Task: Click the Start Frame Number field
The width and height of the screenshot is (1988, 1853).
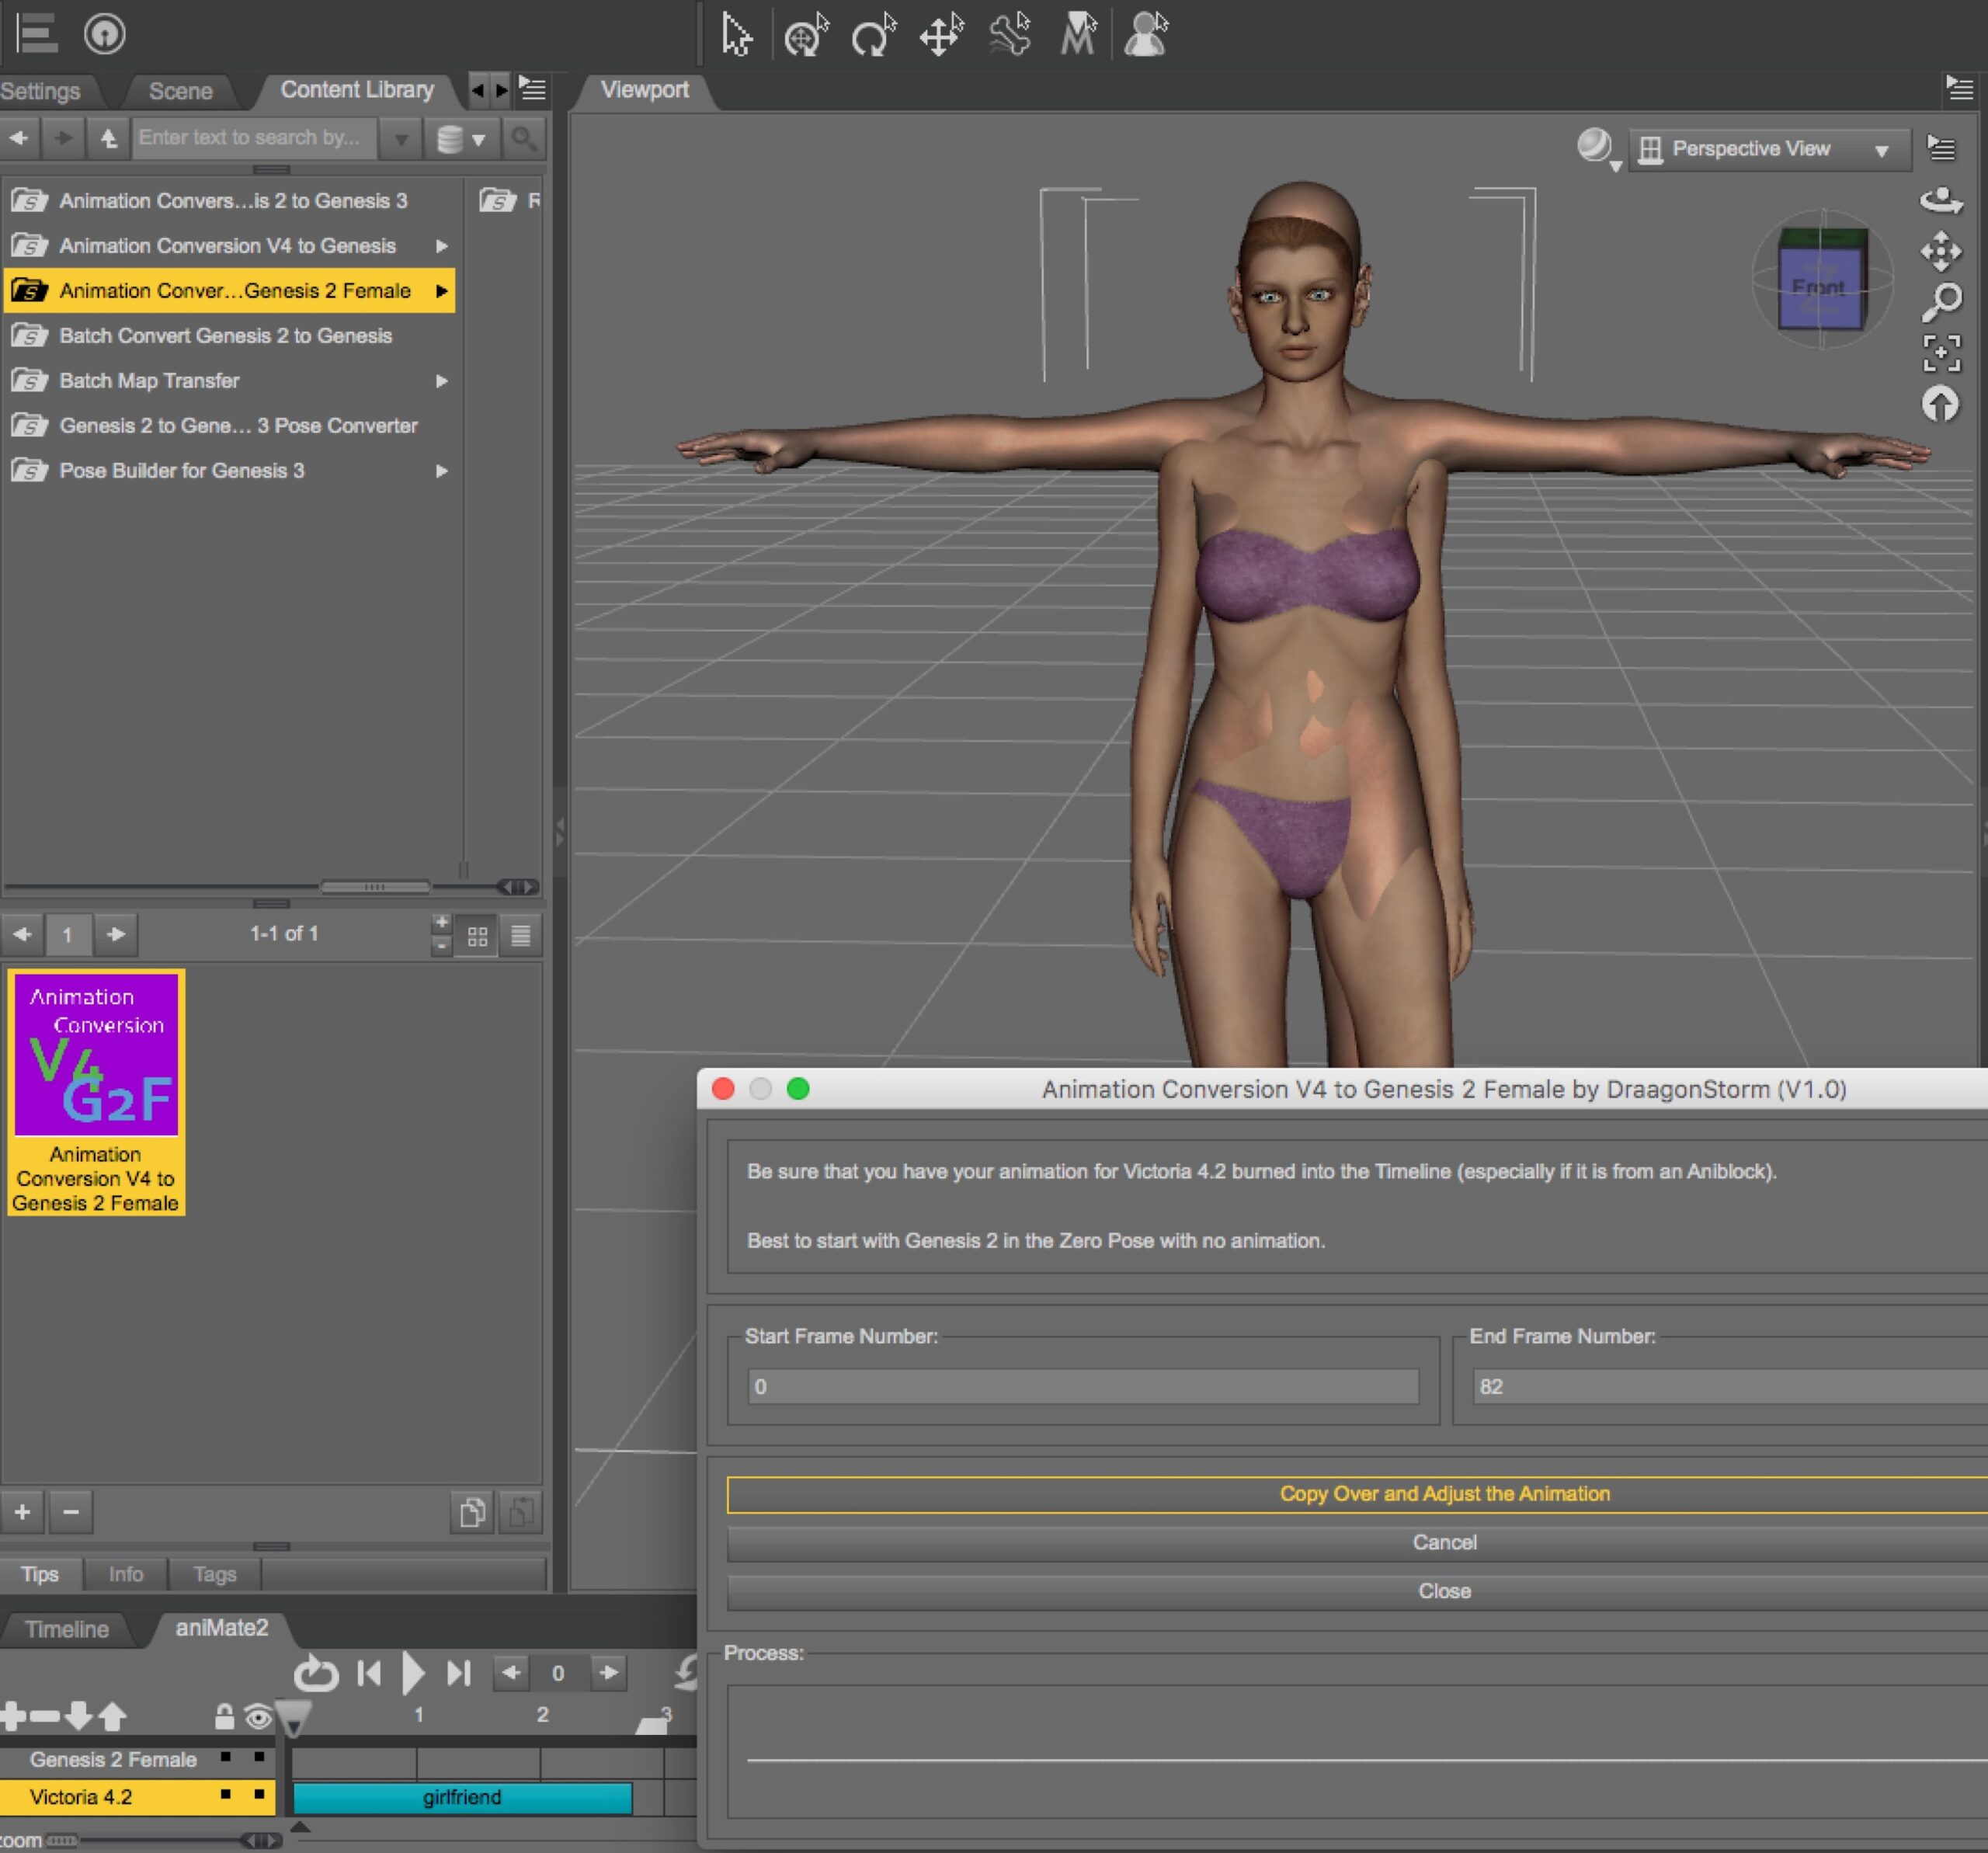Action: [1082, 1386]
